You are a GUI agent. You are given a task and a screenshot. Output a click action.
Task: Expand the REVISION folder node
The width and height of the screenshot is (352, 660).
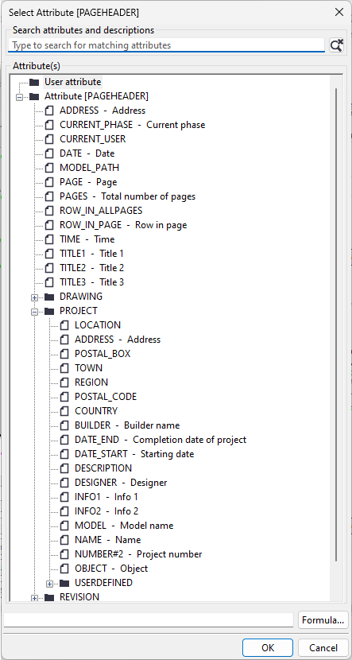coord(34,598)
